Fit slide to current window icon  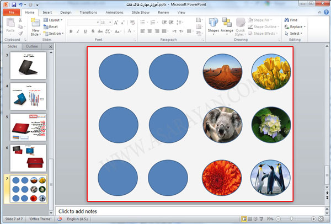point(321,219)
